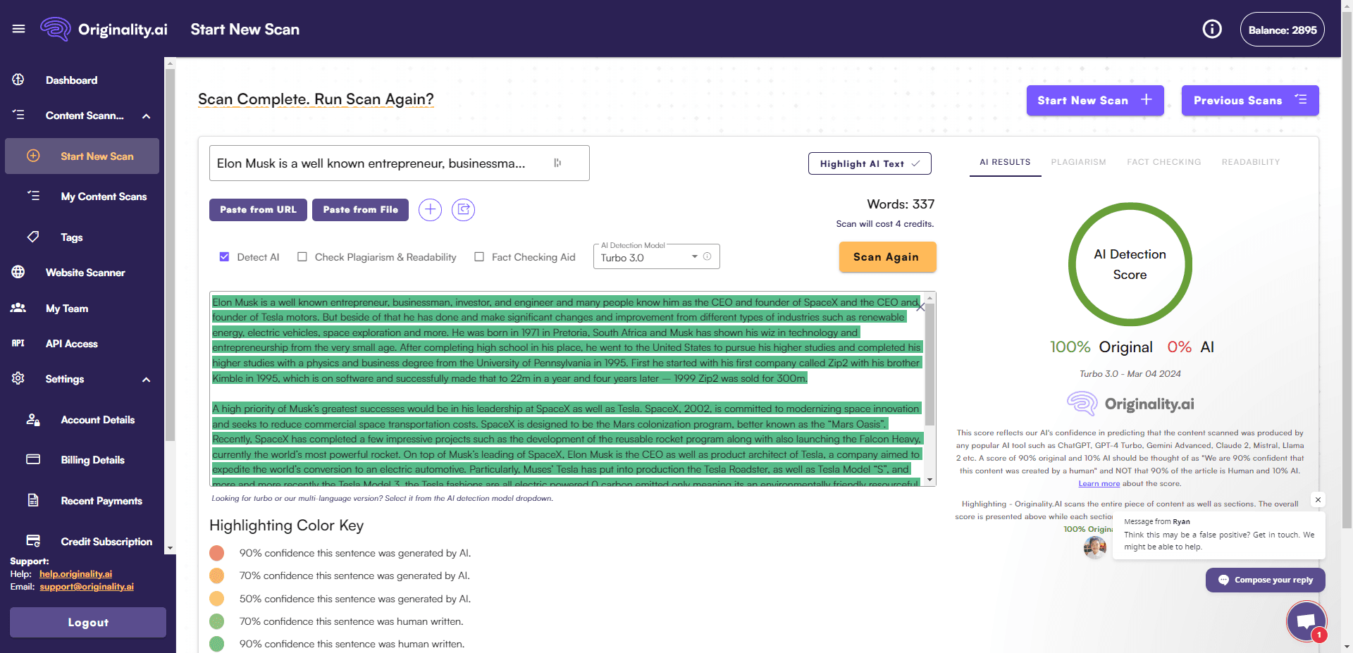Open the chat bubble widget icon
This screenshot has height=653, width=1353.
(x=1306, y=621)
